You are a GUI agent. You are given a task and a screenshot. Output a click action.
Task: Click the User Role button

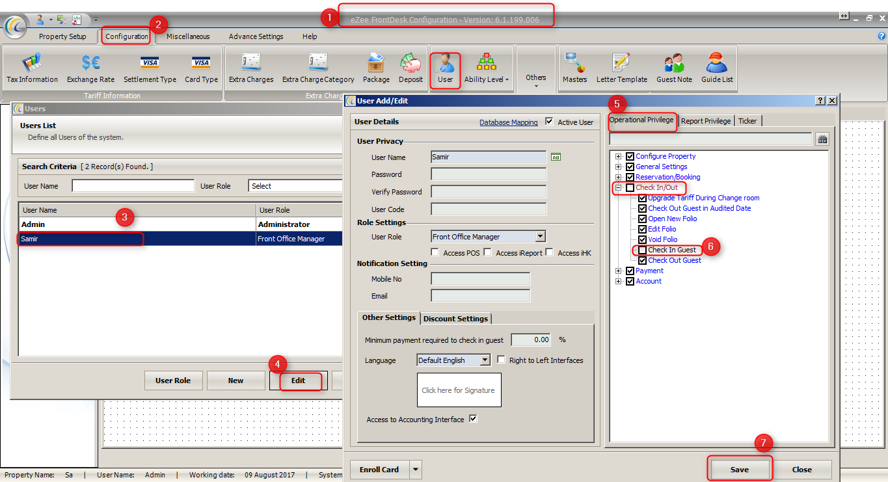pos(173,381)
